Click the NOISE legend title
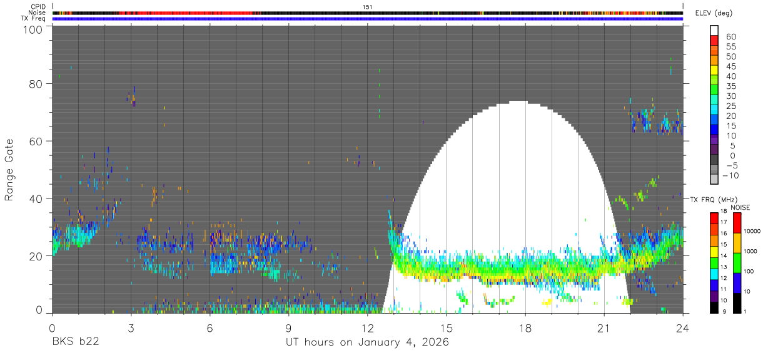The width and height of the screenshot is (768, 355). coord(740,207)
